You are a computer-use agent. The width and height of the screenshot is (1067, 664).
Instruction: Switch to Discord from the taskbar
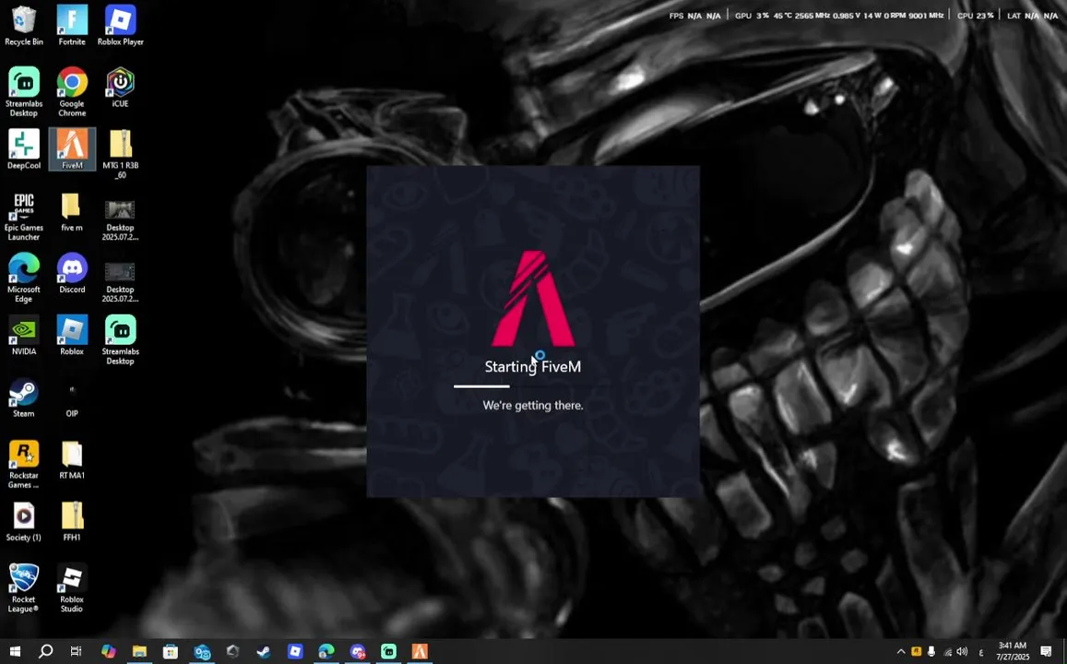[x=357, y=651]
